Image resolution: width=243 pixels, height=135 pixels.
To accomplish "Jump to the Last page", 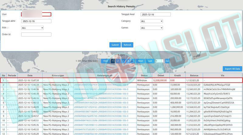I will pos(150,61).
